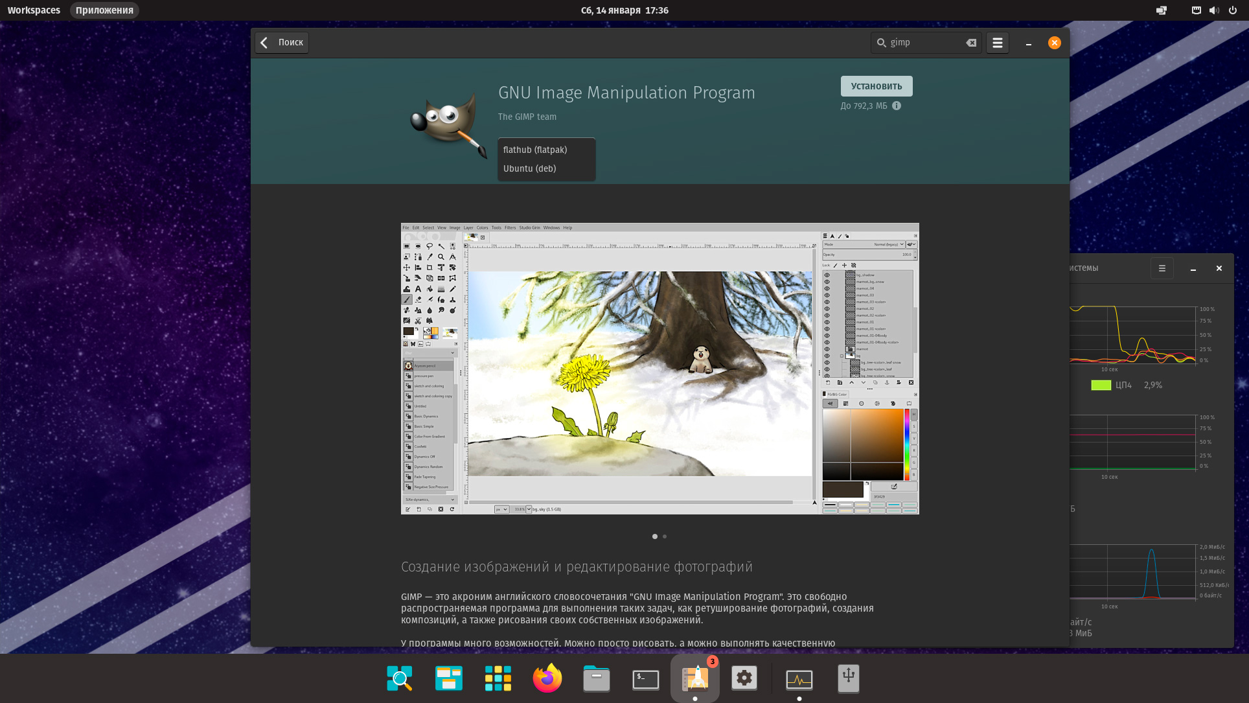
Task: Select first screenshot carousel dot
Action: pos(655,536)
